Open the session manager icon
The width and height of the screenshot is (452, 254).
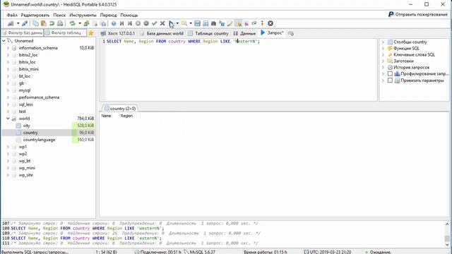pos(11,23)
